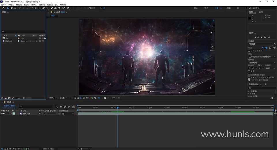Screen dimensions: 277x150
Task: Click the timeline current time indicator marker
Action: [x=118, y=108]
